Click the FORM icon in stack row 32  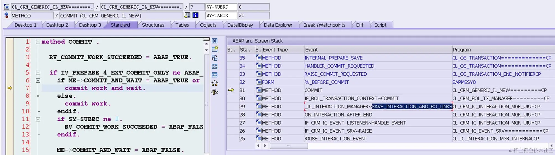[x=259, y=82]
